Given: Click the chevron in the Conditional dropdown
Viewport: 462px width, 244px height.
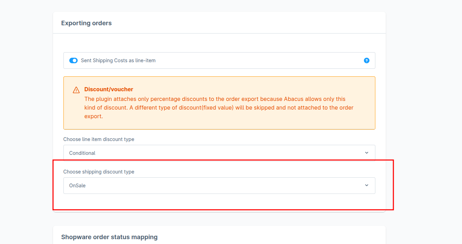Looking at the screenshot, I should (x=367, y=153).
